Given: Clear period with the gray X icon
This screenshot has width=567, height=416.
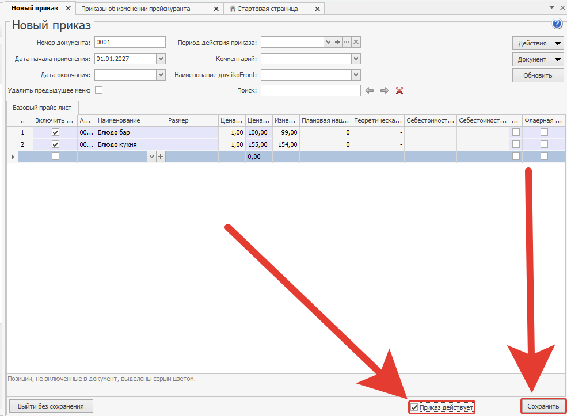Looking at the screenshot, I should click(x=356, y=42).
